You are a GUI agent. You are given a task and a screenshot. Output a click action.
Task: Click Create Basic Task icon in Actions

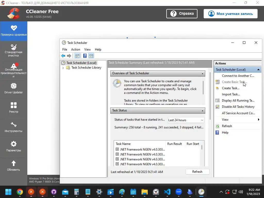point(217,82)
